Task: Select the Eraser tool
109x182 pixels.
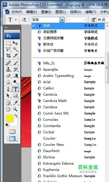Action: click(8, 76)
